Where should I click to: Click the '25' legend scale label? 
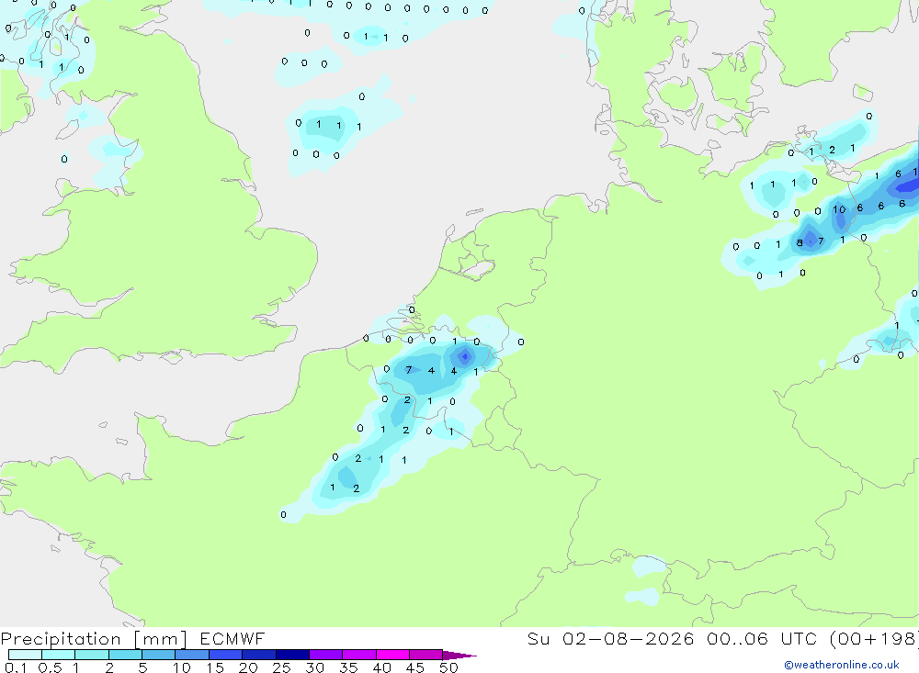(281, 667)
